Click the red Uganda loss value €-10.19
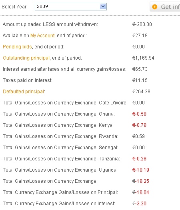 pos(141,170)
